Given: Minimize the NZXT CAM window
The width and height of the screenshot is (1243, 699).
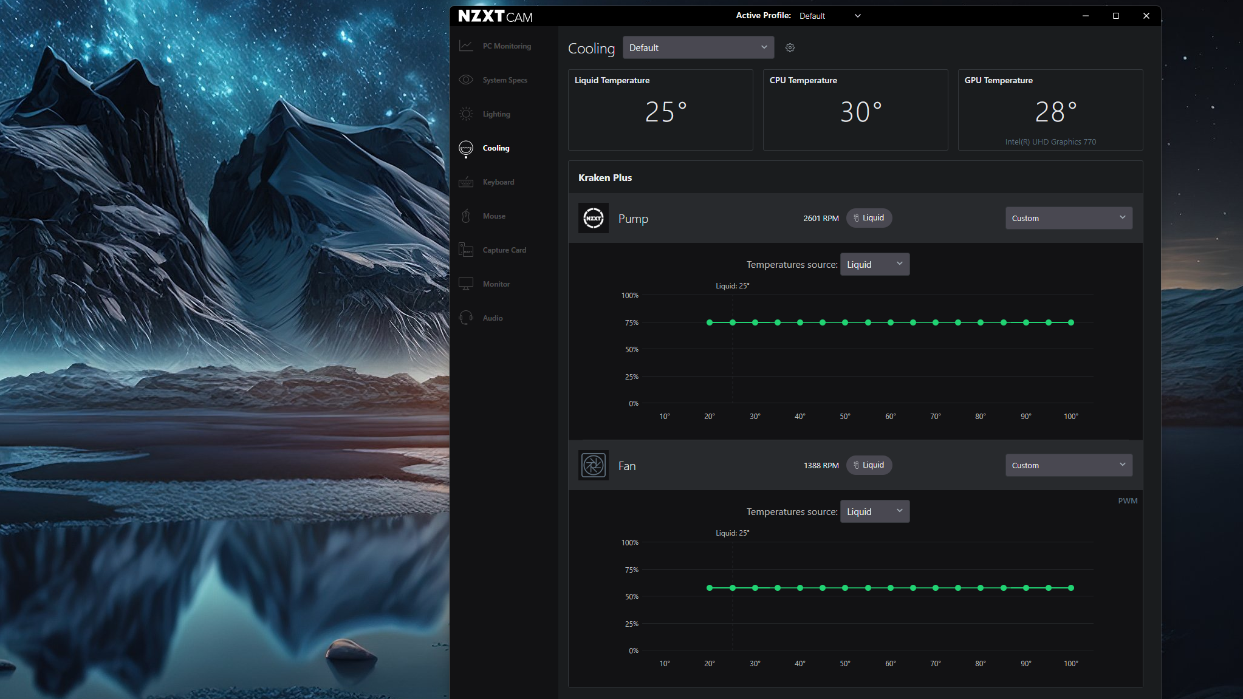Looking at the screenshot, I should click(x=1085, y=16).
